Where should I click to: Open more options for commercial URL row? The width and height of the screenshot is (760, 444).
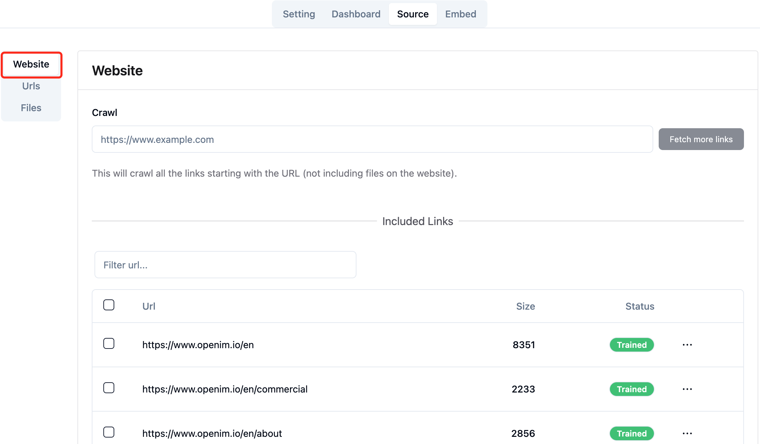(687, 389)
